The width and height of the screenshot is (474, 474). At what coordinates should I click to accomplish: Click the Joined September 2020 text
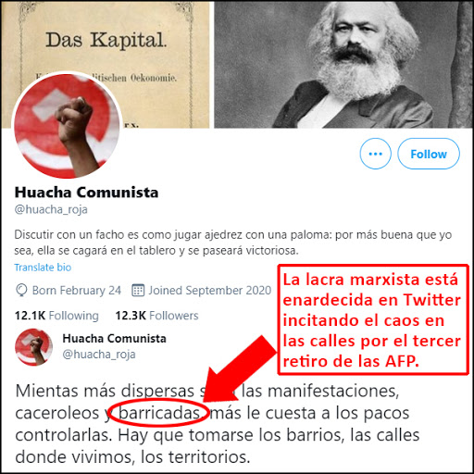[210, 291]
